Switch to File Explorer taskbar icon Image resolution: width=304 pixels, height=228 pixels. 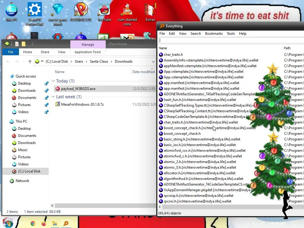(55, 224)
